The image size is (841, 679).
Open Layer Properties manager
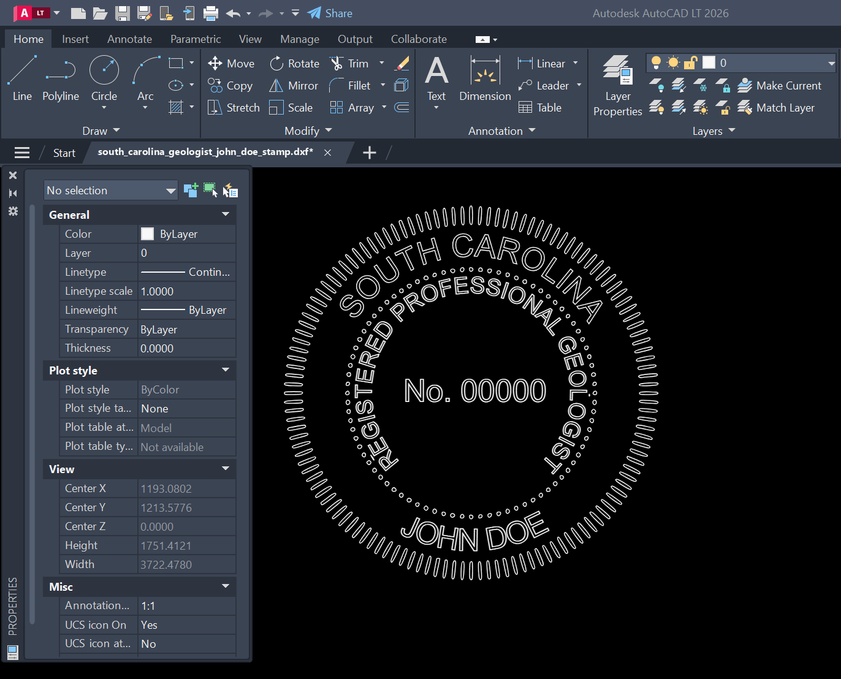pyautogui.click(x=617, y=86)
